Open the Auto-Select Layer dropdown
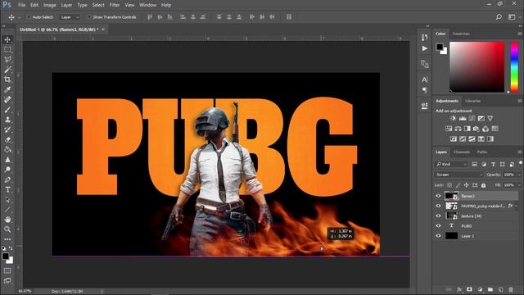This screenshot has width=524, height=295. [x=70, y=16]
